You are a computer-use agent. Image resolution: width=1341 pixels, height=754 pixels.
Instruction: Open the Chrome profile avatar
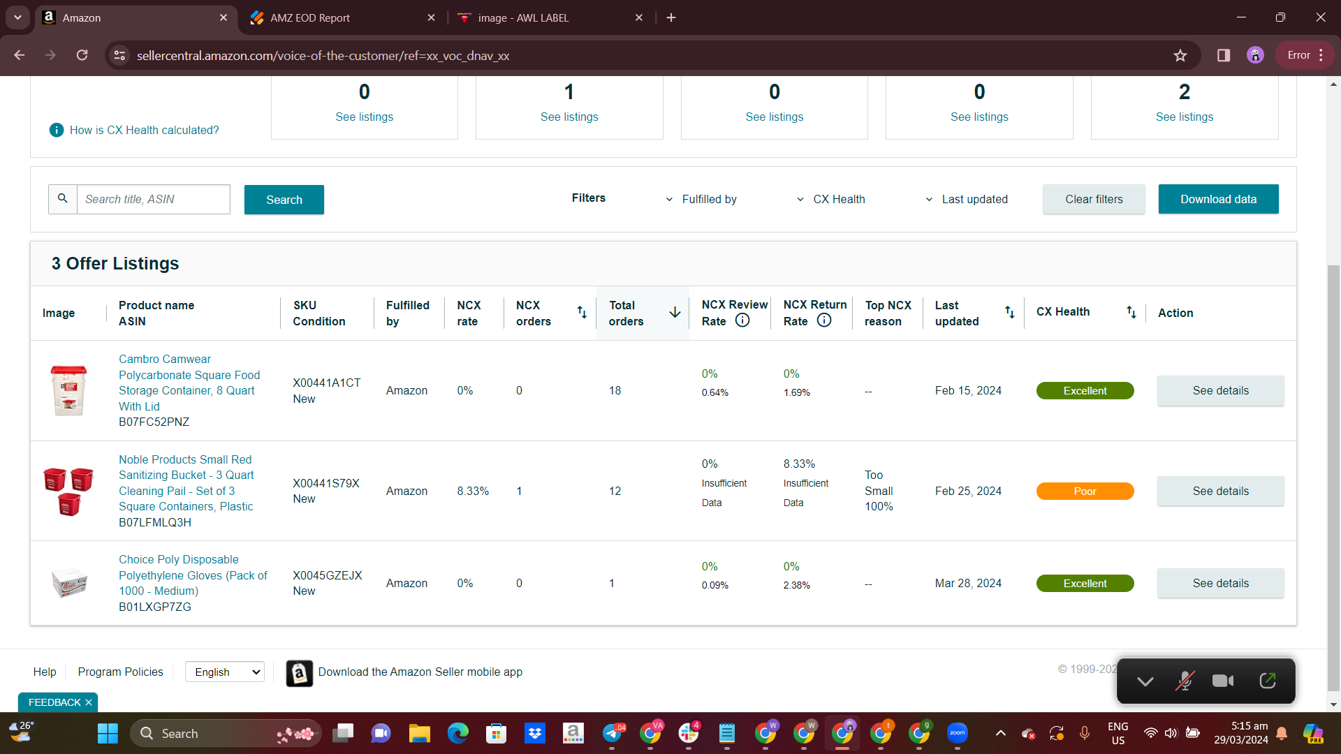coord(1255,55)
